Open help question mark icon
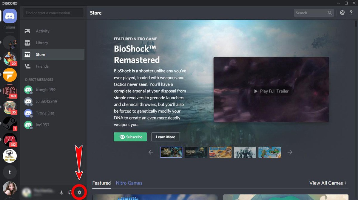Viewport: 358px width, 200px height. pyautogui.click(x=351, y=13)
